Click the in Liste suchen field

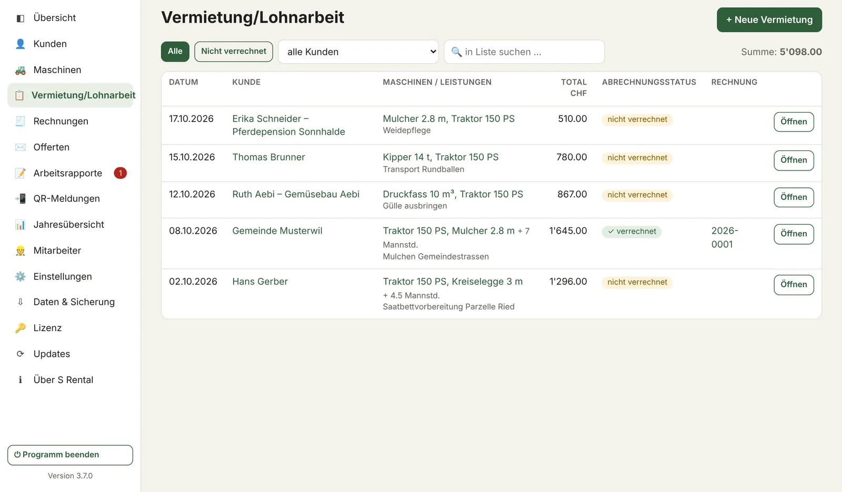coord(524,52)
